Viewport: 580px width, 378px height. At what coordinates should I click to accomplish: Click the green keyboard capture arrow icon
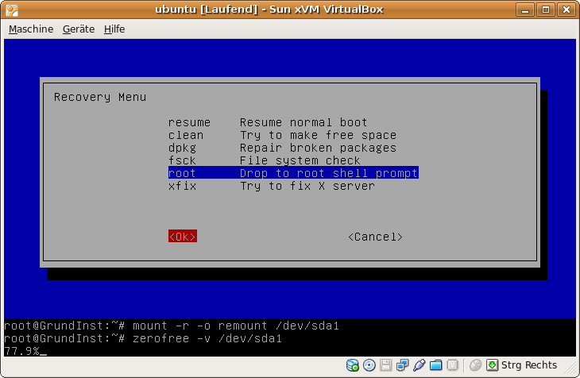click(x=492, y=365)
